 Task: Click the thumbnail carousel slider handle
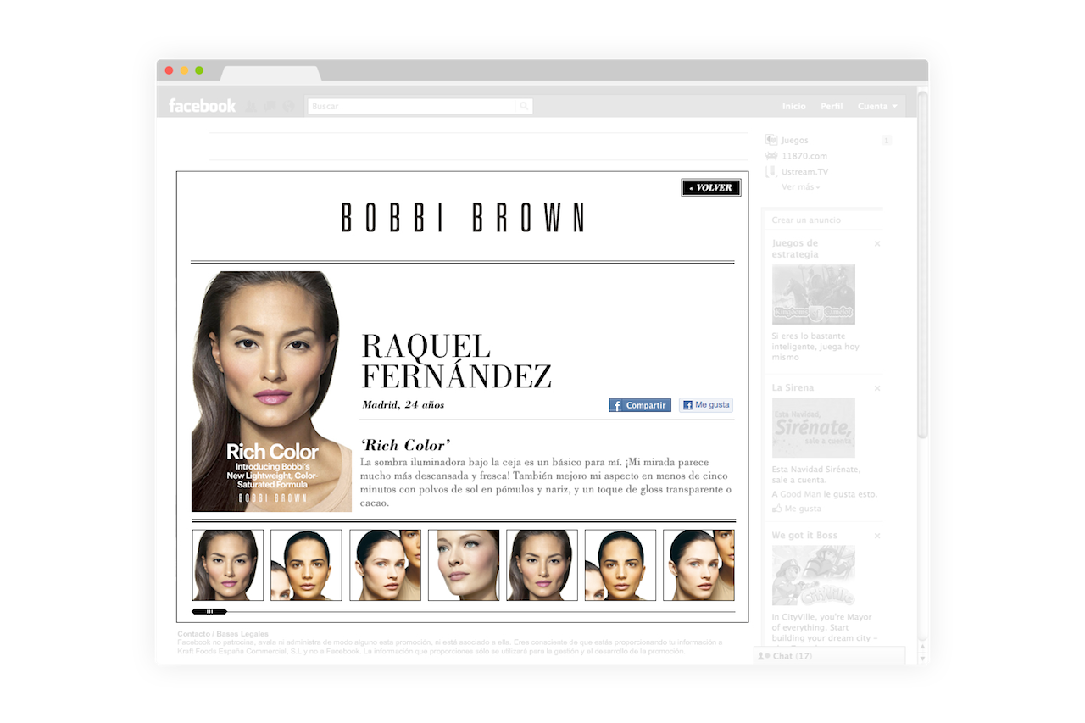coord(209,611)
